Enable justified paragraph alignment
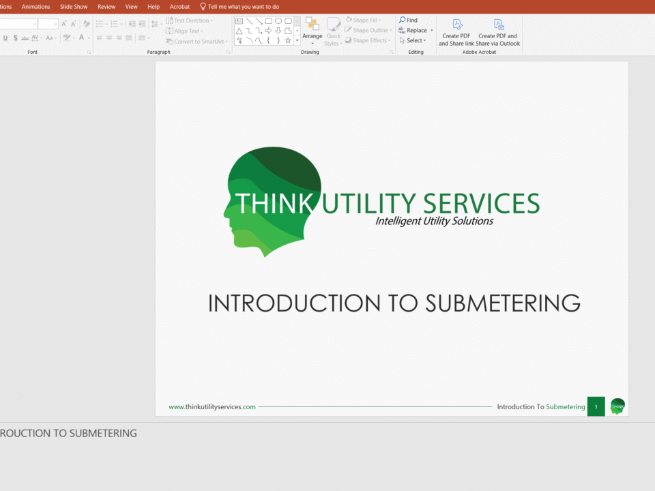655x491 pixels. [x=129, y=38]
